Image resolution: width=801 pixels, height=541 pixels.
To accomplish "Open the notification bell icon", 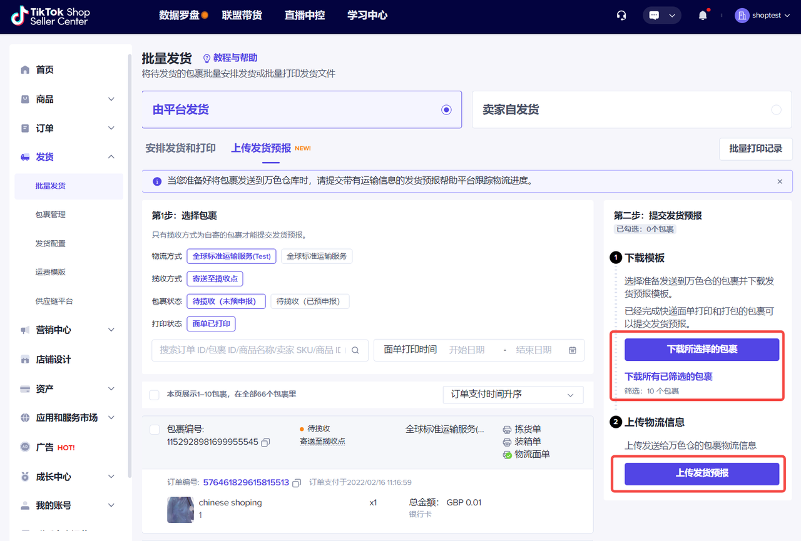I will point(703,16).
